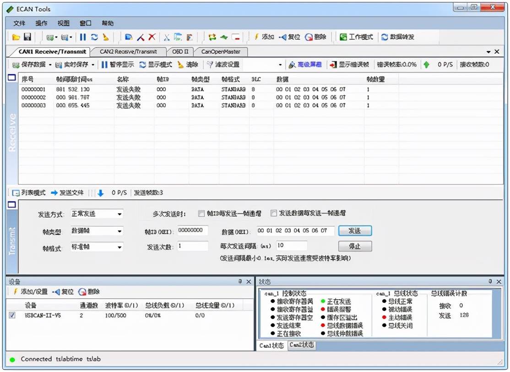Toggle the 发送数据每发送一帧递增 checkbox
Viewport: 510px width, 372px height.
point(273,213)
